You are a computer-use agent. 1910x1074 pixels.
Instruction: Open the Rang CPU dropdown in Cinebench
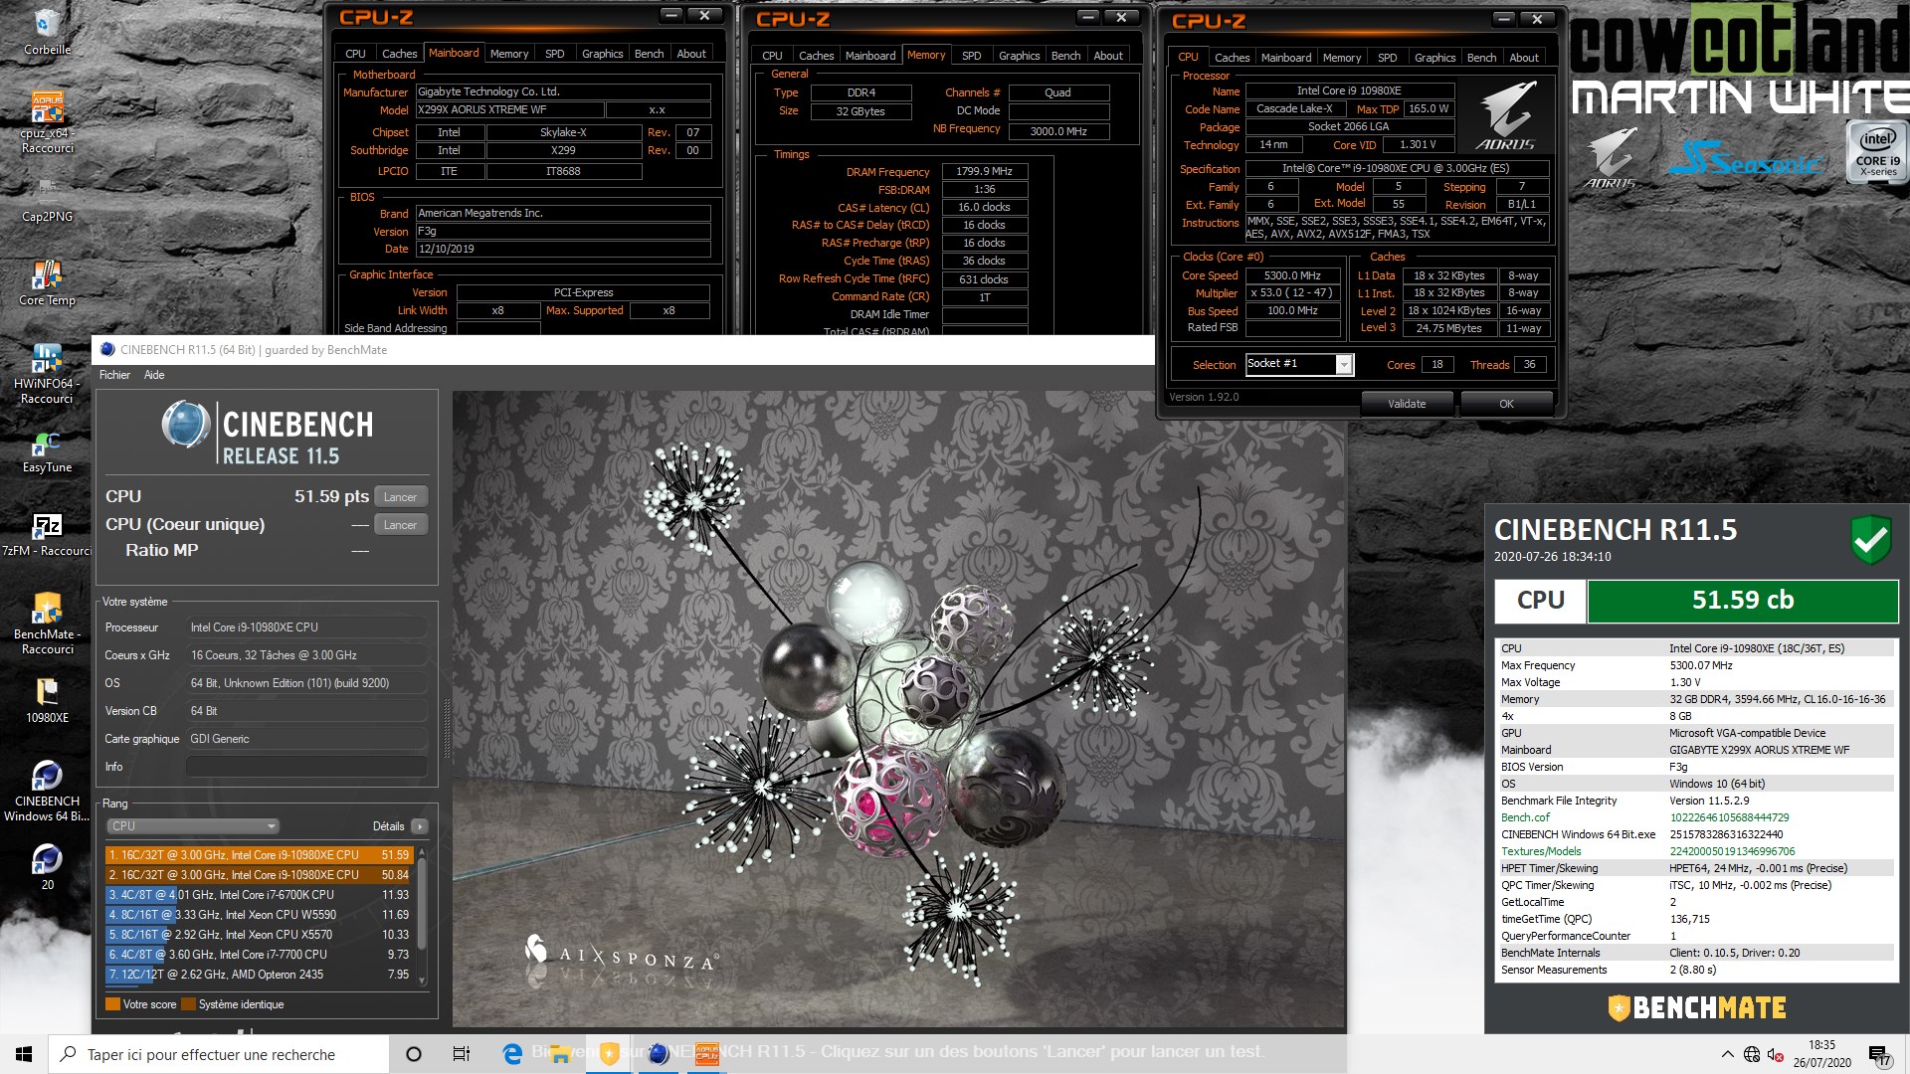point(193,826)
